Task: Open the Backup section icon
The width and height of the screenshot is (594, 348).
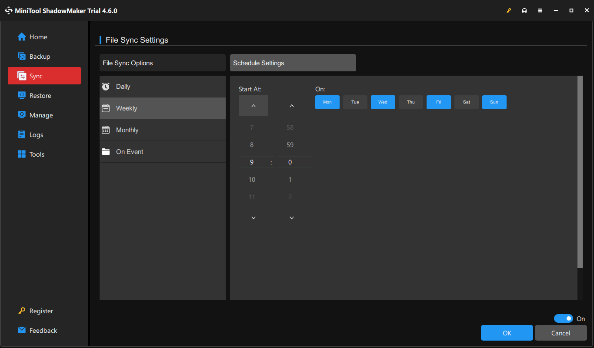Action: [x=22, y=57]
